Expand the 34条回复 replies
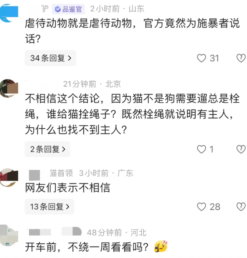 (x=50, y=58)
